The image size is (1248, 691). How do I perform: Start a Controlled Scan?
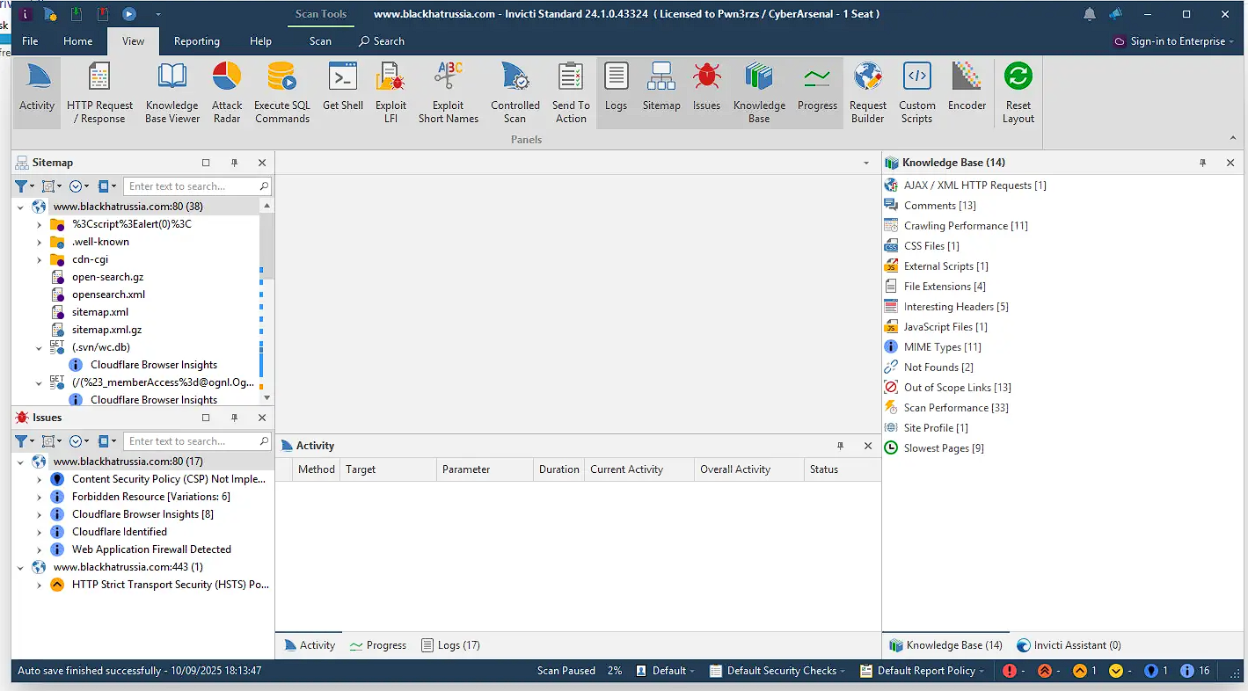(515, 92)
